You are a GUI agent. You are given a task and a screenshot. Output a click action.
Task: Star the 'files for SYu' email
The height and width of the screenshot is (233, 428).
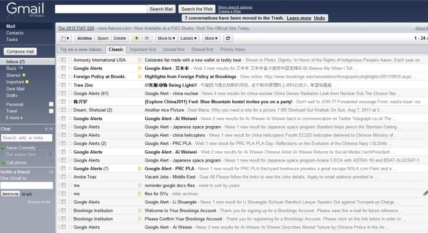pos(70,193)
